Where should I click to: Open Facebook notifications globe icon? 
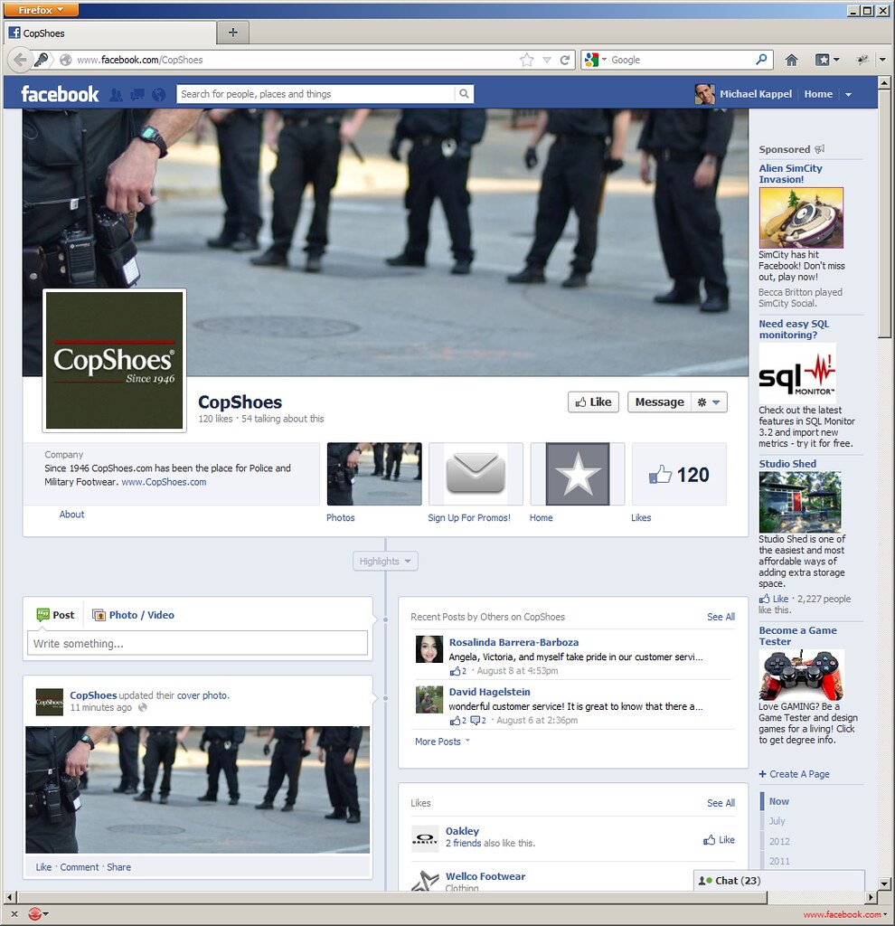(159, 94)
